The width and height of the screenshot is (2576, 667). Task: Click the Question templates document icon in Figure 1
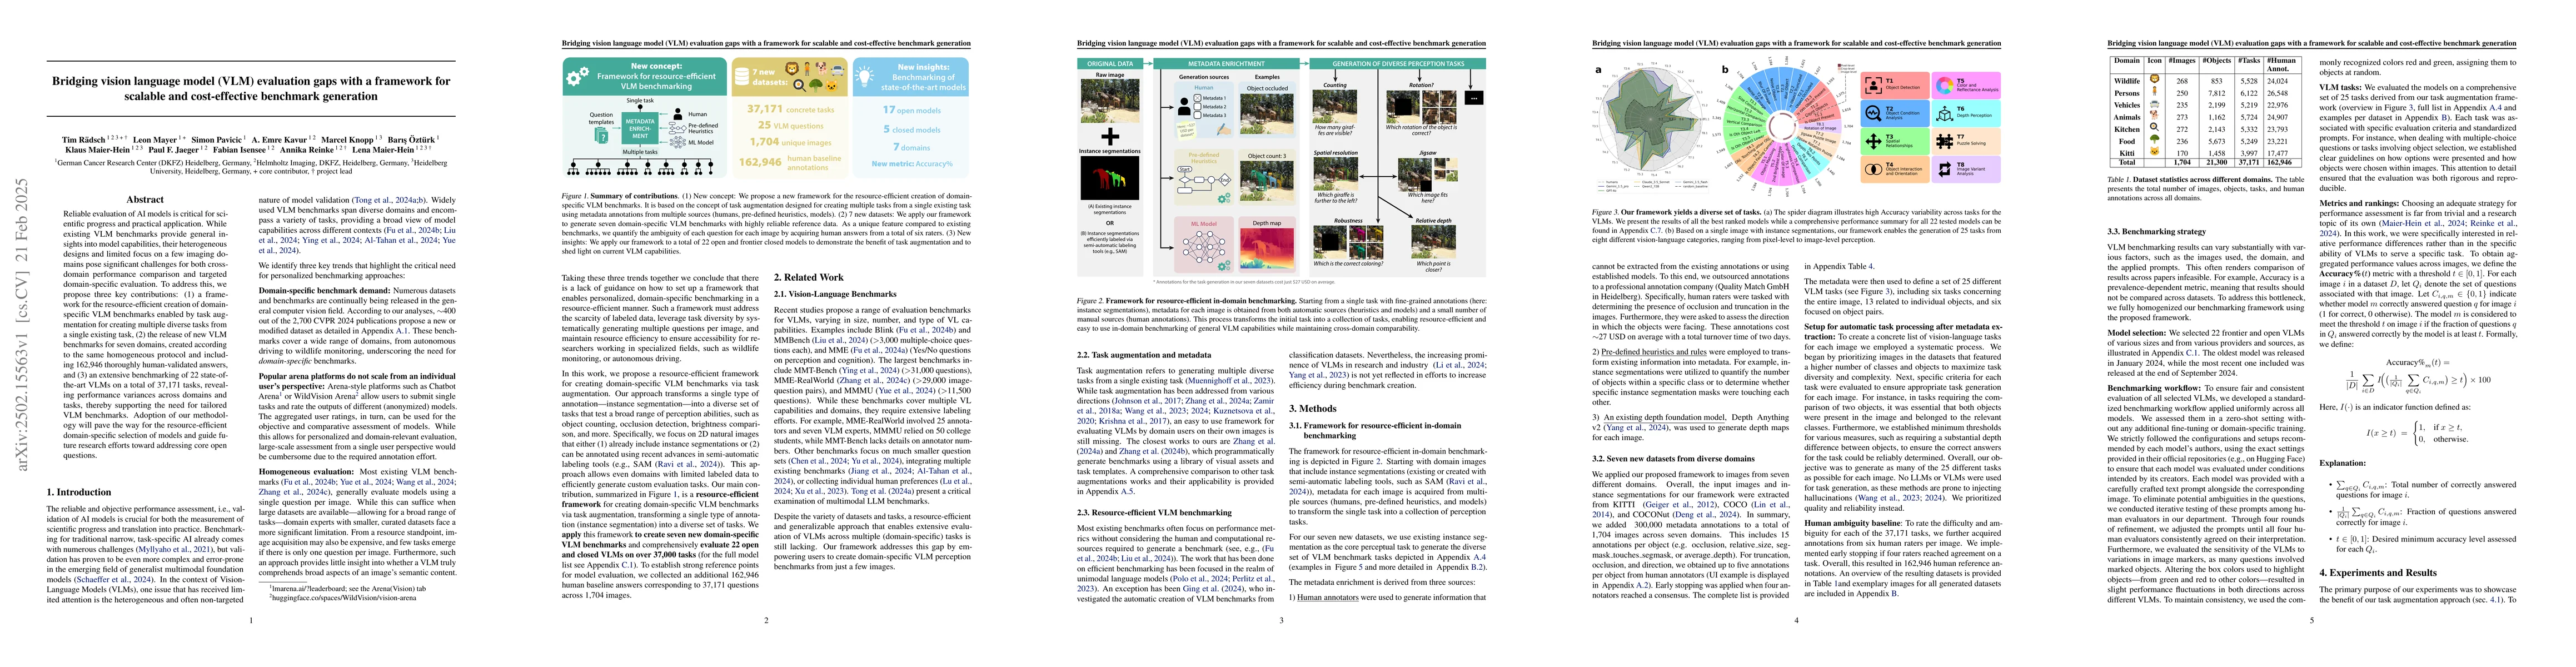pyautogui.click(x=603, y=136)
